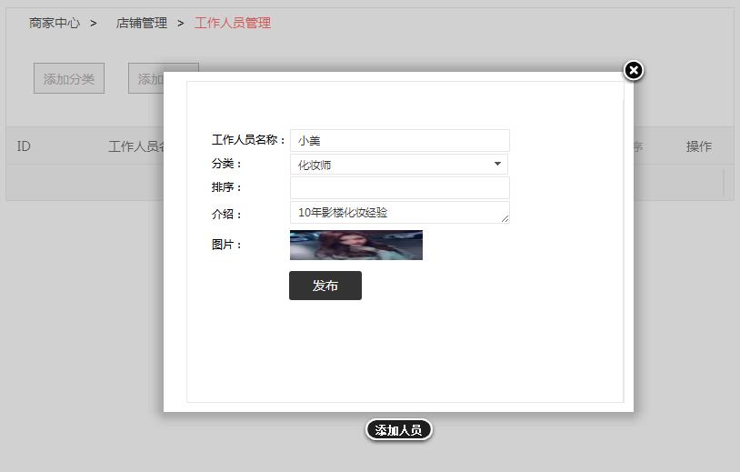
Task: Focus the empty 排序 input field
Action: [399, 188]
